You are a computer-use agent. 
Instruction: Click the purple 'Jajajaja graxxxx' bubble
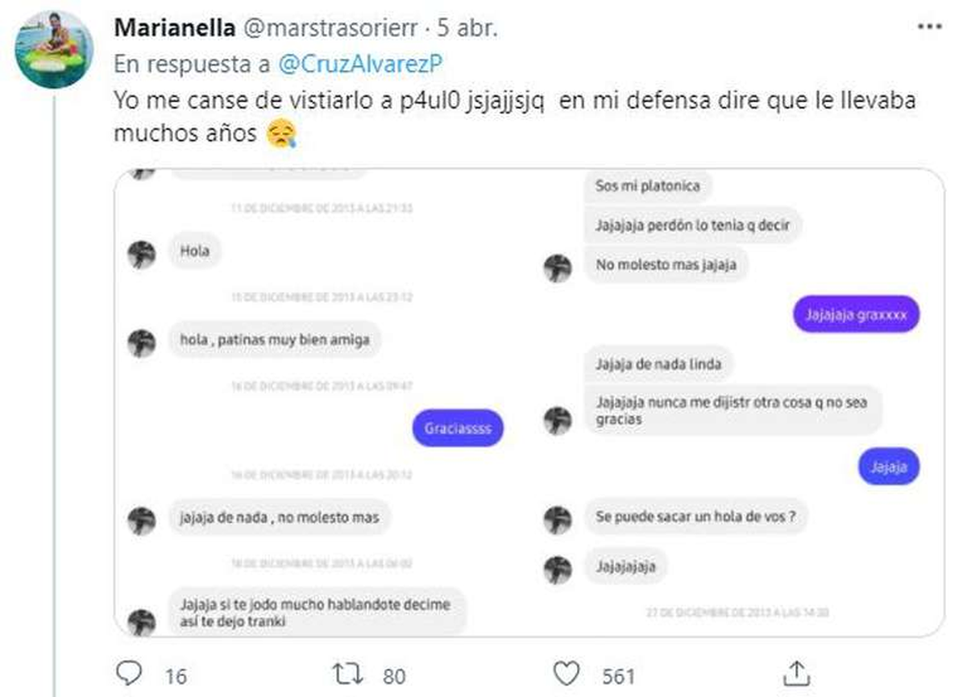point(857,314)
